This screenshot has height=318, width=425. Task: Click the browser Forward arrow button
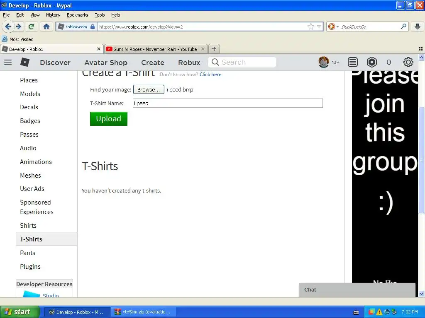[x=19, y=26]
